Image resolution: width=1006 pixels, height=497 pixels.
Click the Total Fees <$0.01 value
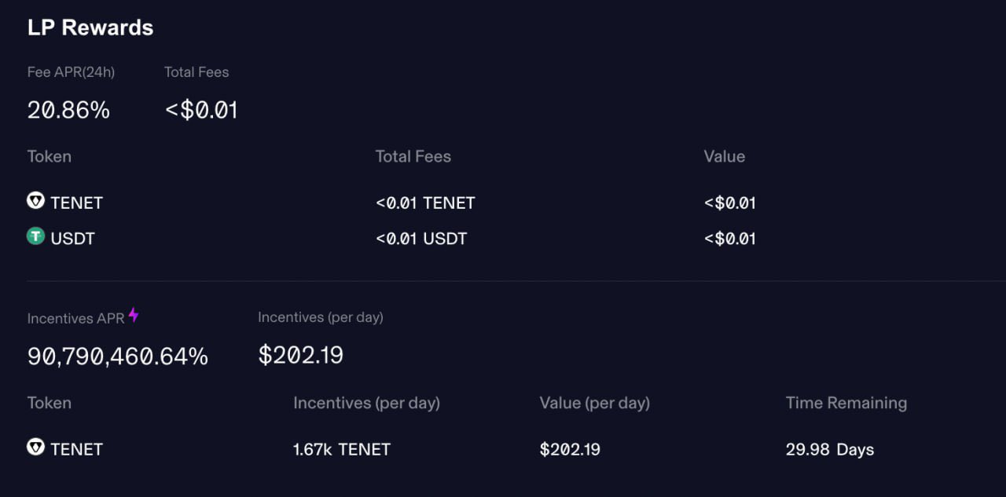tap(201, 111)
